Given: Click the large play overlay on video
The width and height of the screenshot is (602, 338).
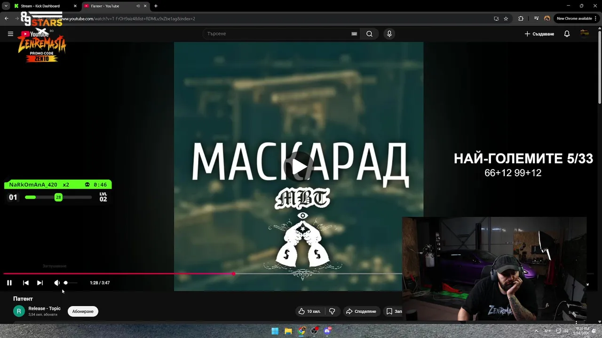Looking at the screenshot, I should pyautogui.click(x=299, y=166).
